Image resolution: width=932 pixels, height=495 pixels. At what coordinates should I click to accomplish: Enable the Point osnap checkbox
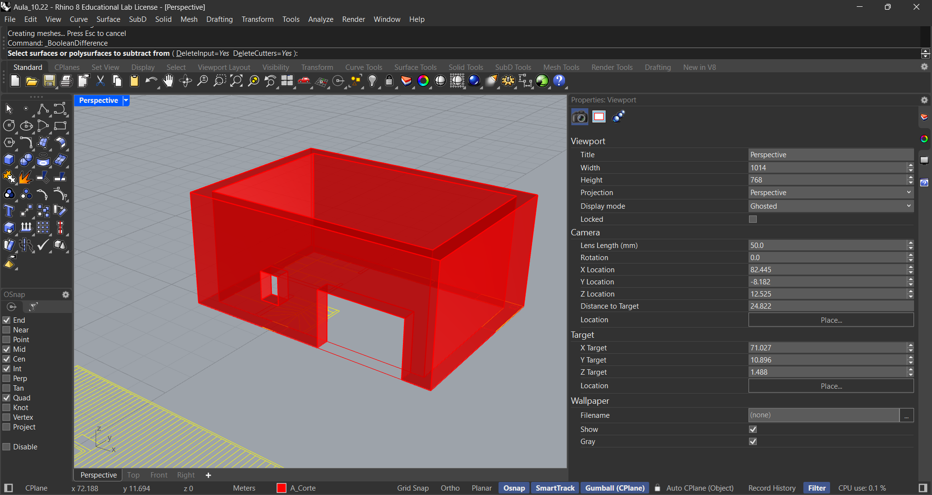[7, 340]
